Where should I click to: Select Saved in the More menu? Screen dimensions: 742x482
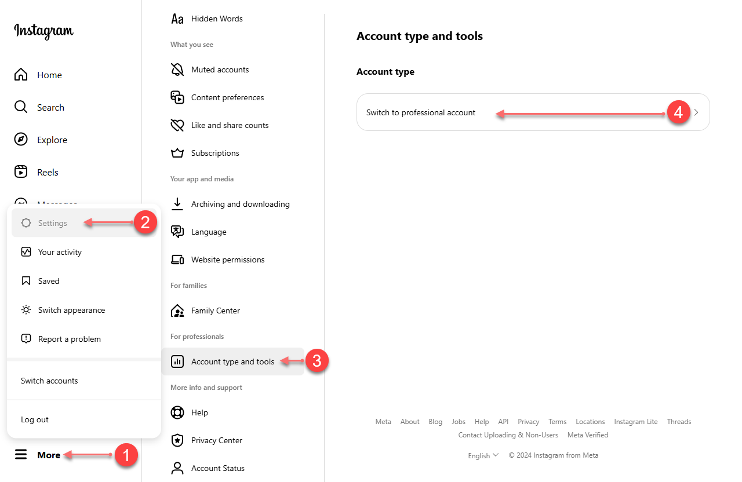pos(84,281)
